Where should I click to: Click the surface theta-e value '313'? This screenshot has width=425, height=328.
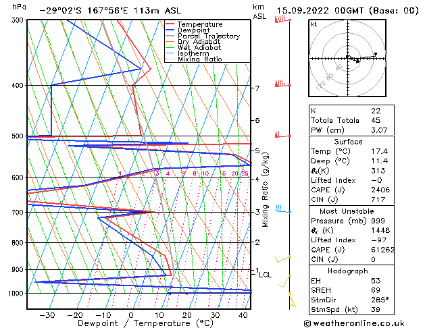coord(378,171)
